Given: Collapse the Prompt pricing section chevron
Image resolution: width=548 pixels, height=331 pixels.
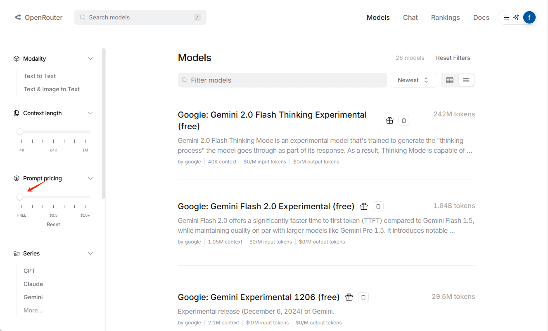Looking at the screenshot, I should click(x=90, y=178).
